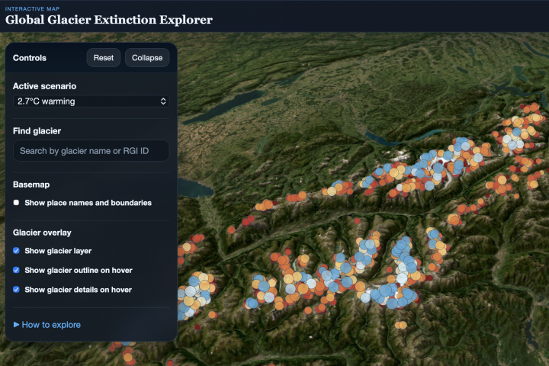Click the Find glacier search field

(x=91, y=151)
